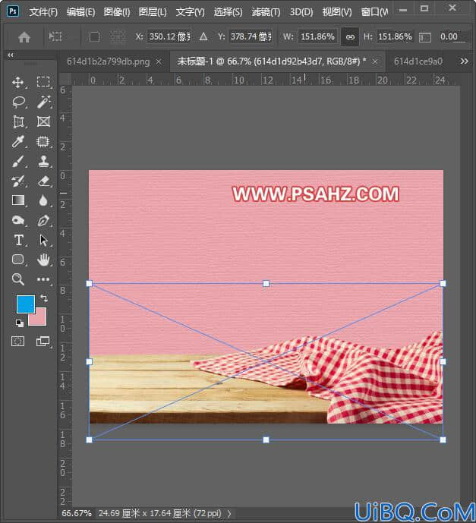Open the transform tool preset picker
Image resolution: width=476 pixels, height=523 pixels.
click(55, 36)
